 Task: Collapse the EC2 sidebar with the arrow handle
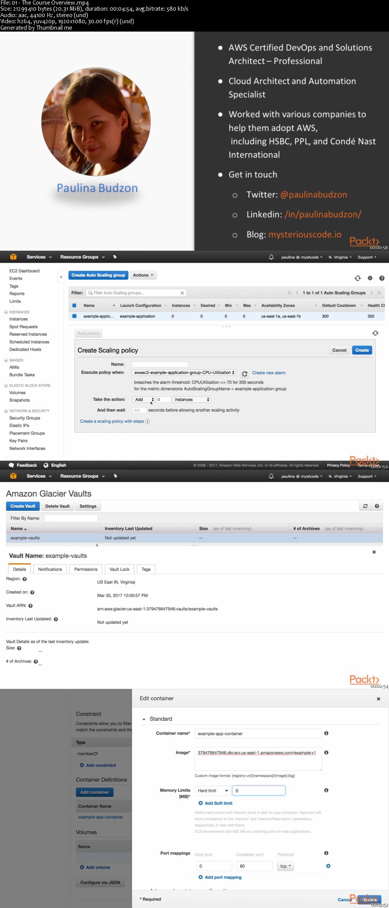(x=61, y=277)
